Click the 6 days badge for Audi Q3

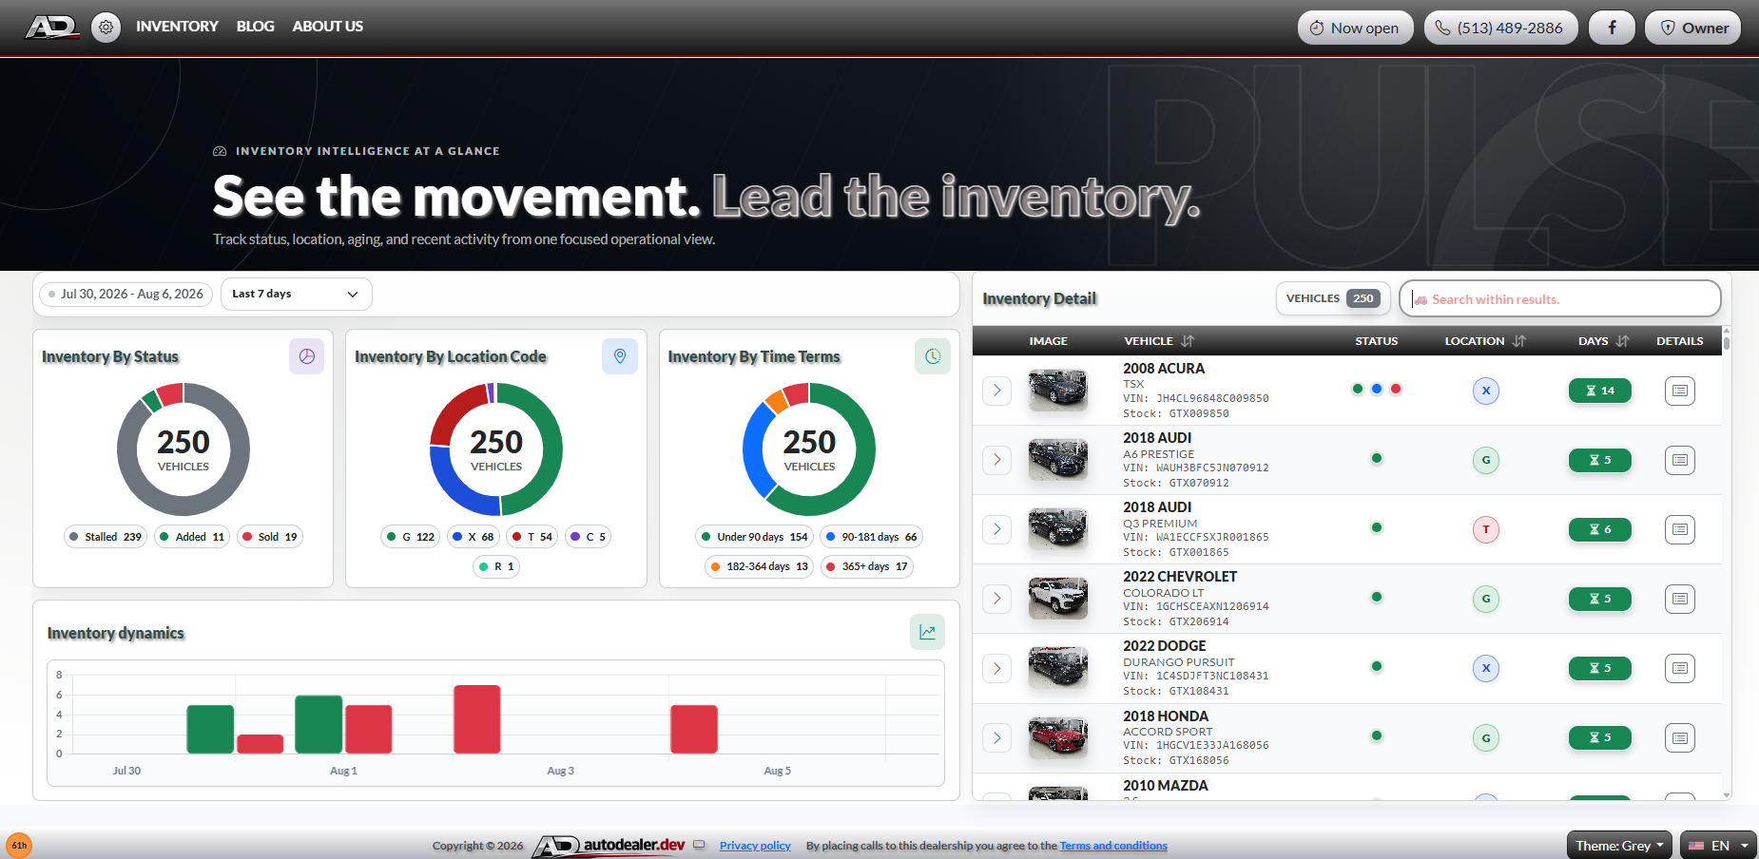point(1600,529)
